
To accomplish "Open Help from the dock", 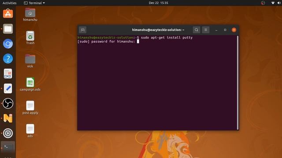I will [x=8, y=58].
